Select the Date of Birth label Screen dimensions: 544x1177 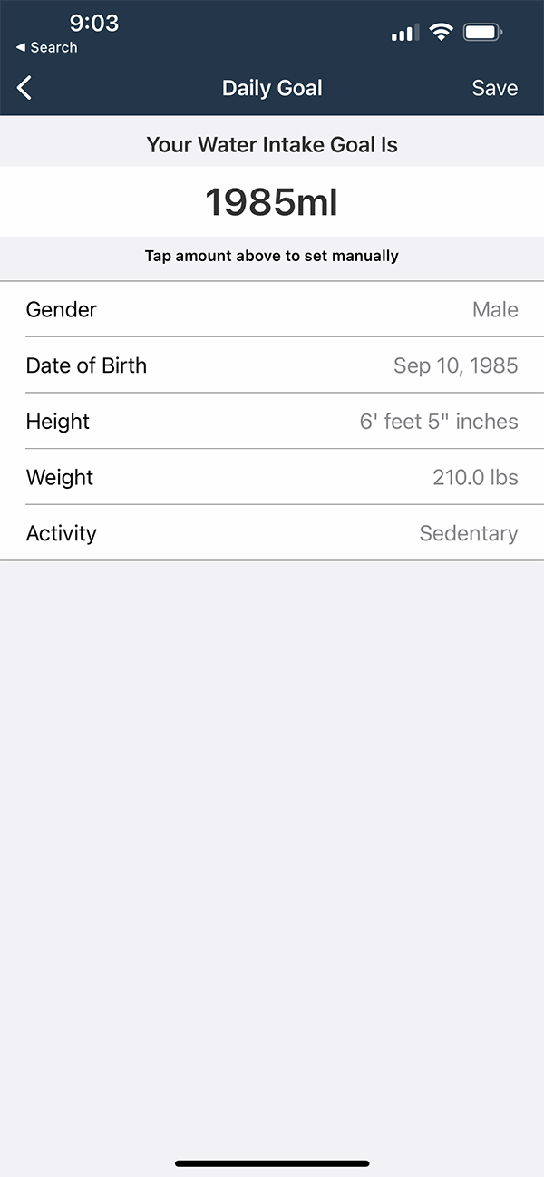(86, 365)
